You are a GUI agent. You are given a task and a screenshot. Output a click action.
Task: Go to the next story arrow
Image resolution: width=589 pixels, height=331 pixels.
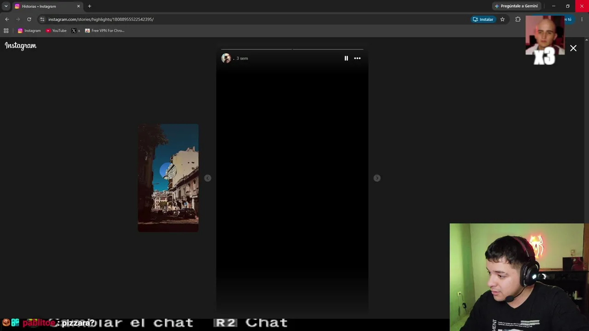point(377,178)
